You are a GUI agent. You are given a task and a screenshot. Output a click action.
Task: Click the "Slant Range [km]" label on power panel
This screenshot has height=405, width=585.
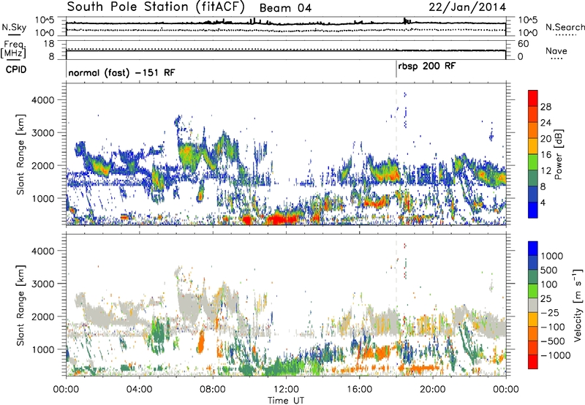[x=20, y=154]
